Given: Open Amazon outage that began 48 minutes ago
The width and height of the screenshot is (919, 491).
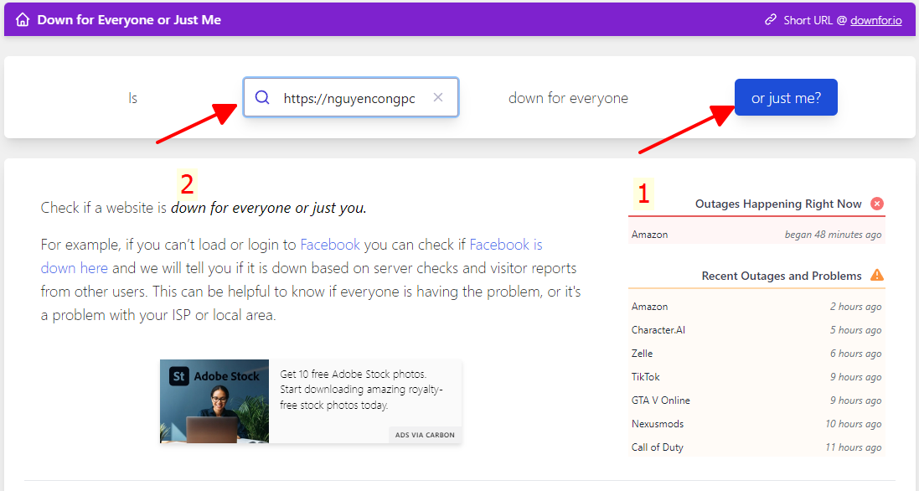Looking at the screenshot, I should (x=756, y=235).
